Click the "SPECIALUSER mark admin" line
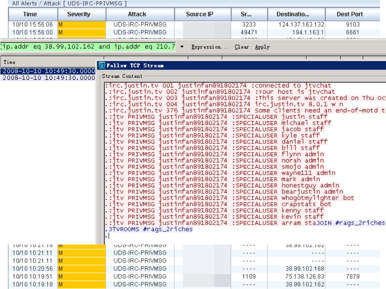 coord(213,179)
